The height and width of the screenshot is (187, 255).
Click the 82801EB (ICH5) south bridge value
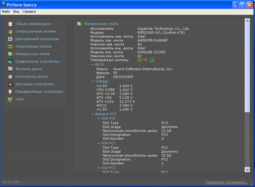[151, 52]
